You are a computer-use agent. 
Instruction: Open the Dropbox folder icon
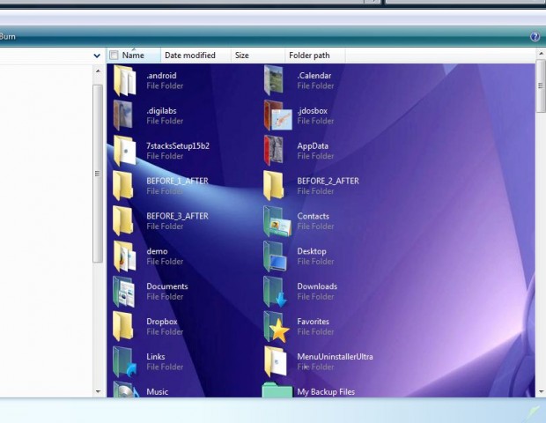[x=124, y=327]
